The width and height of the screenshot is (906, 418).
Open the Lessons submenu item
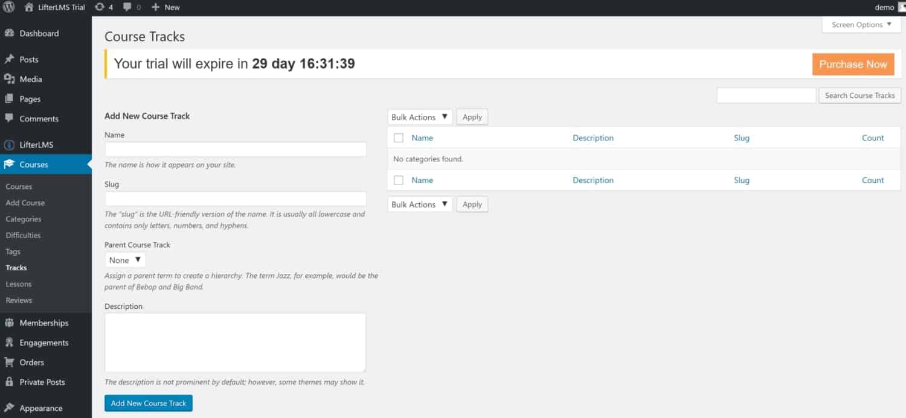pyautogui.click(x=19, y=284)
